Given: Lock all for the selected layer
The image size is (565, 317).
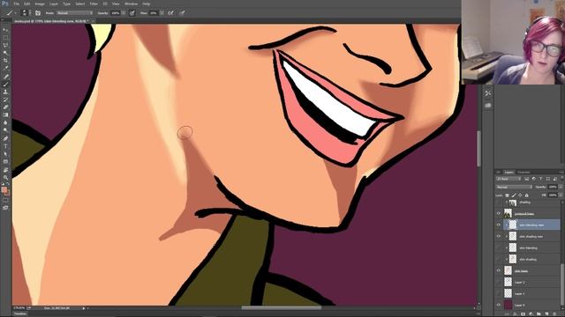Looking at the screenshot, I should (527, 195).
